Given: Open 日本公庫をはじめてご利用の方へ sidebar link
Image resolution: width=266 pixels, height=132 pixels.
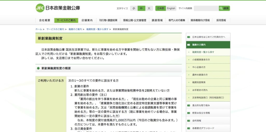Looking at the screenshot, I should point(208,37).
